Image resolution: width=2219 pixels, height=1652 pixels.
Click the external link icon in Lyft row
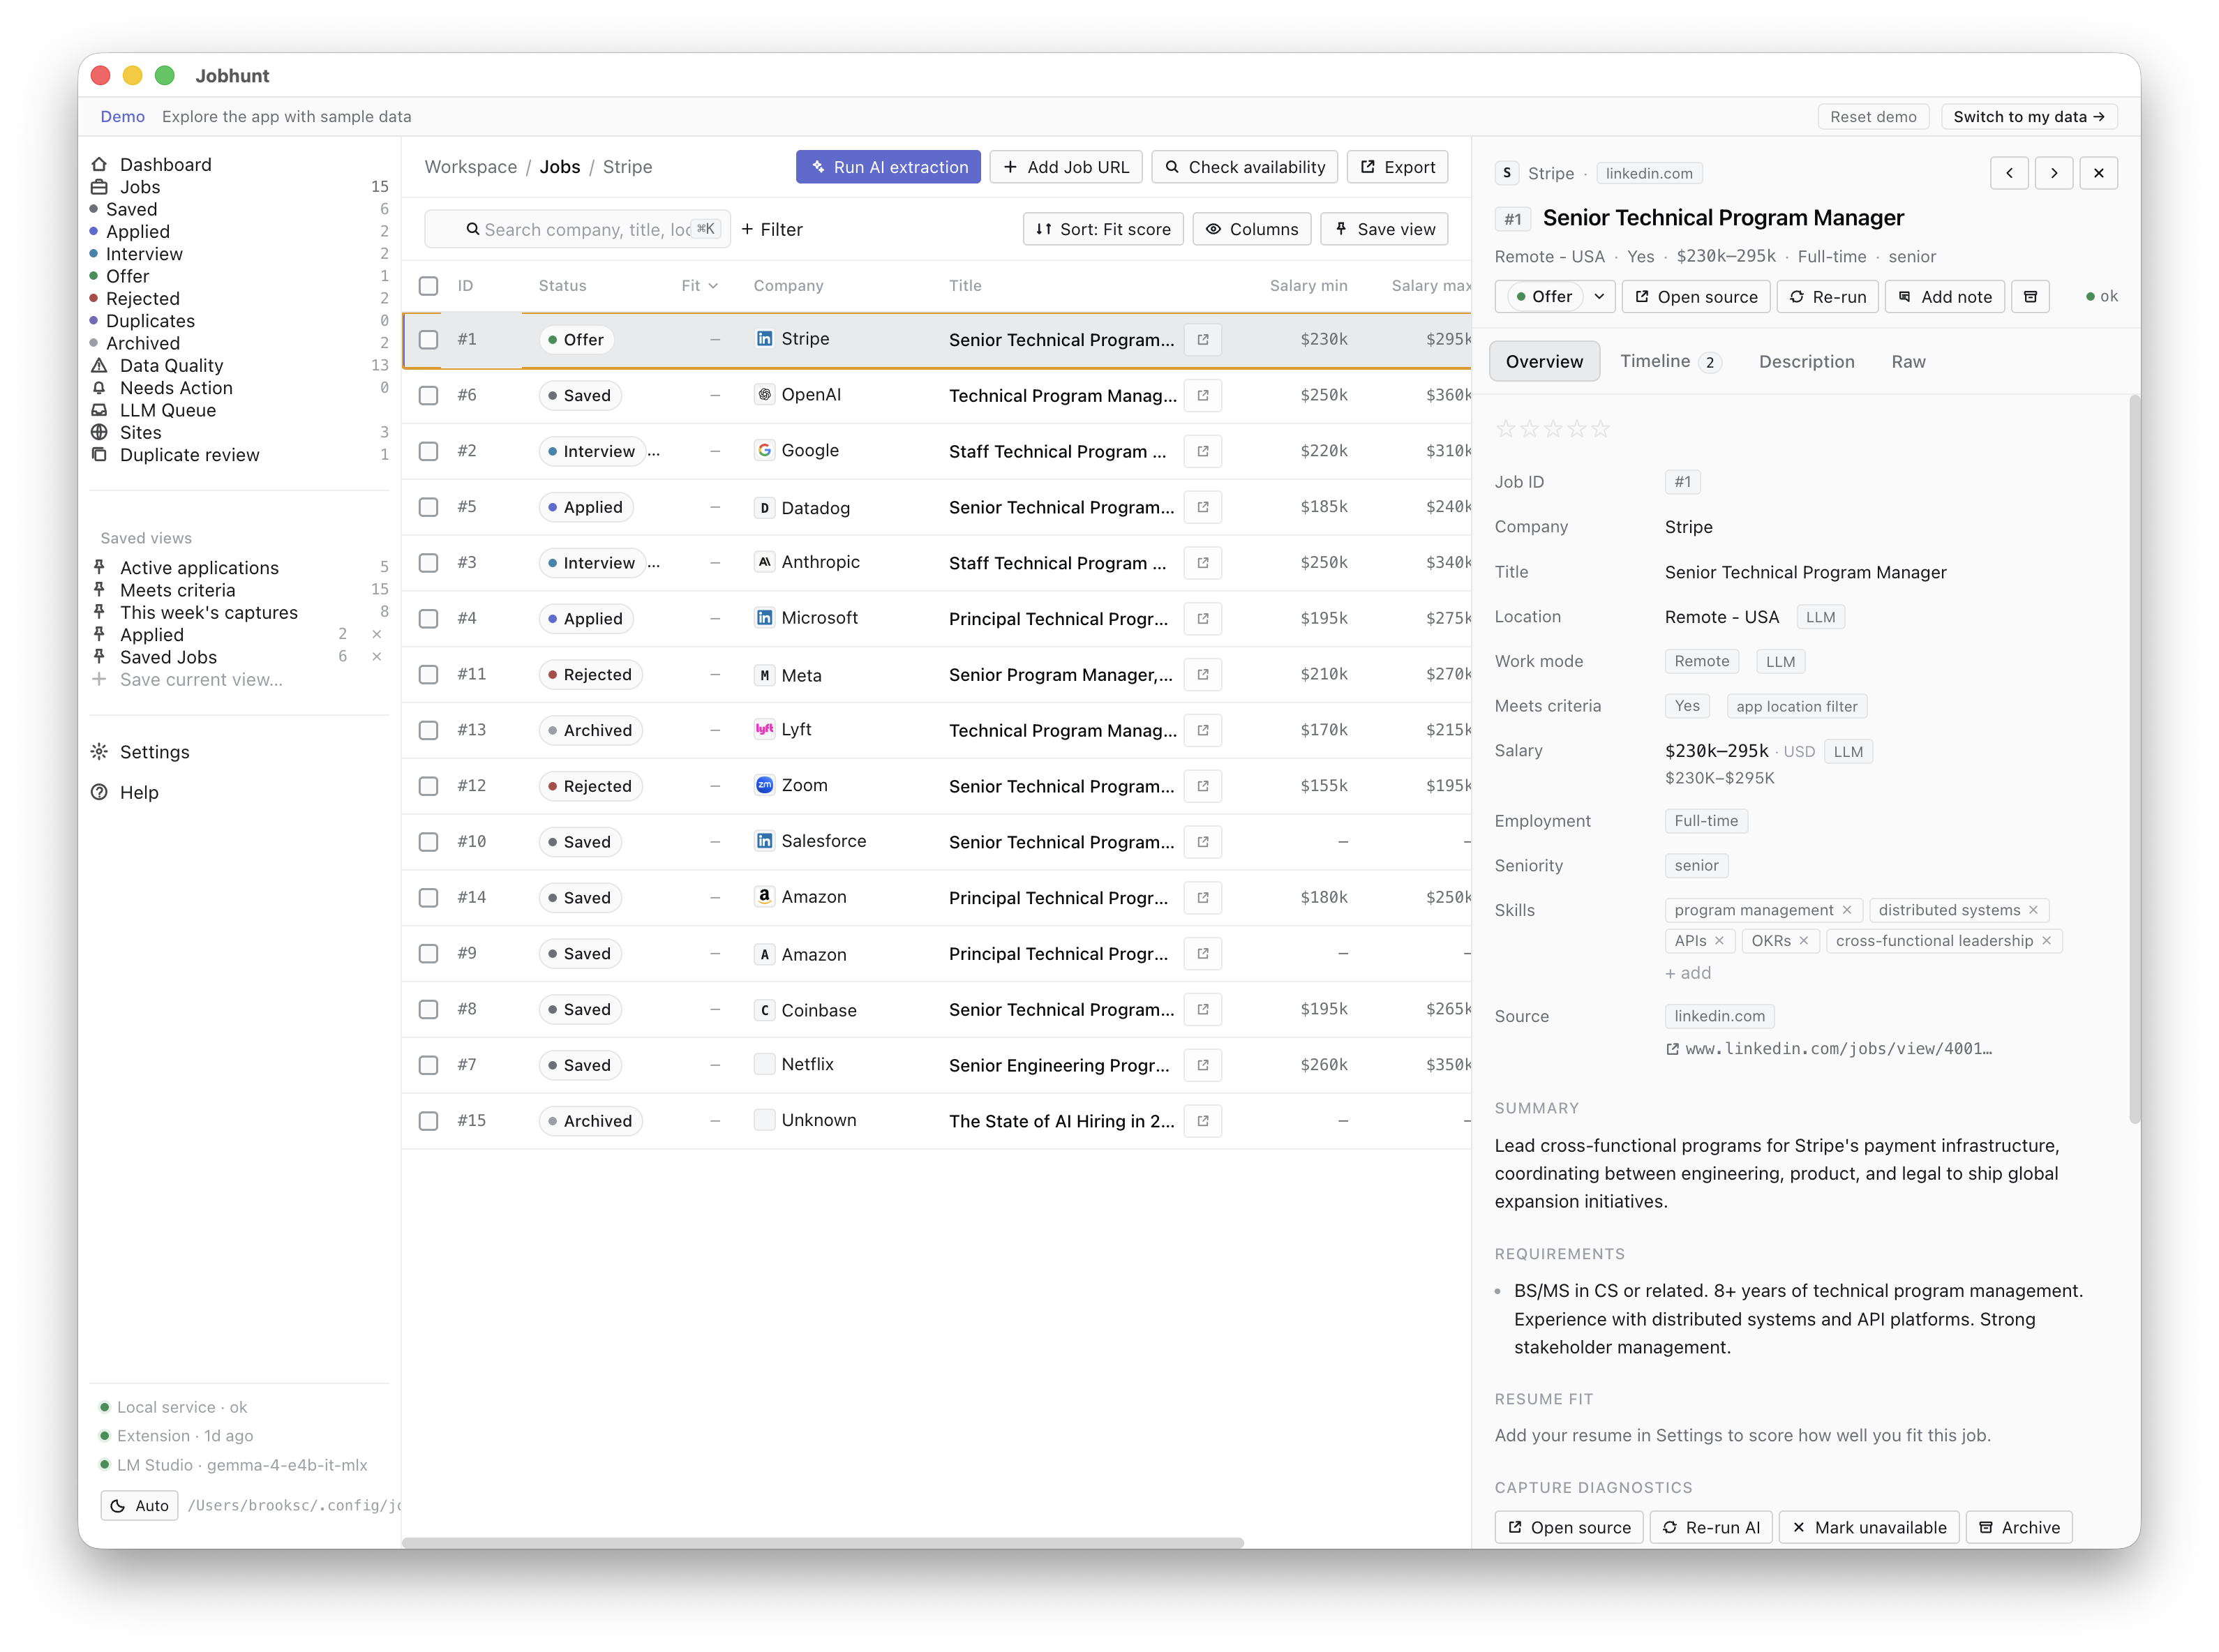(x=1202, y=730)
